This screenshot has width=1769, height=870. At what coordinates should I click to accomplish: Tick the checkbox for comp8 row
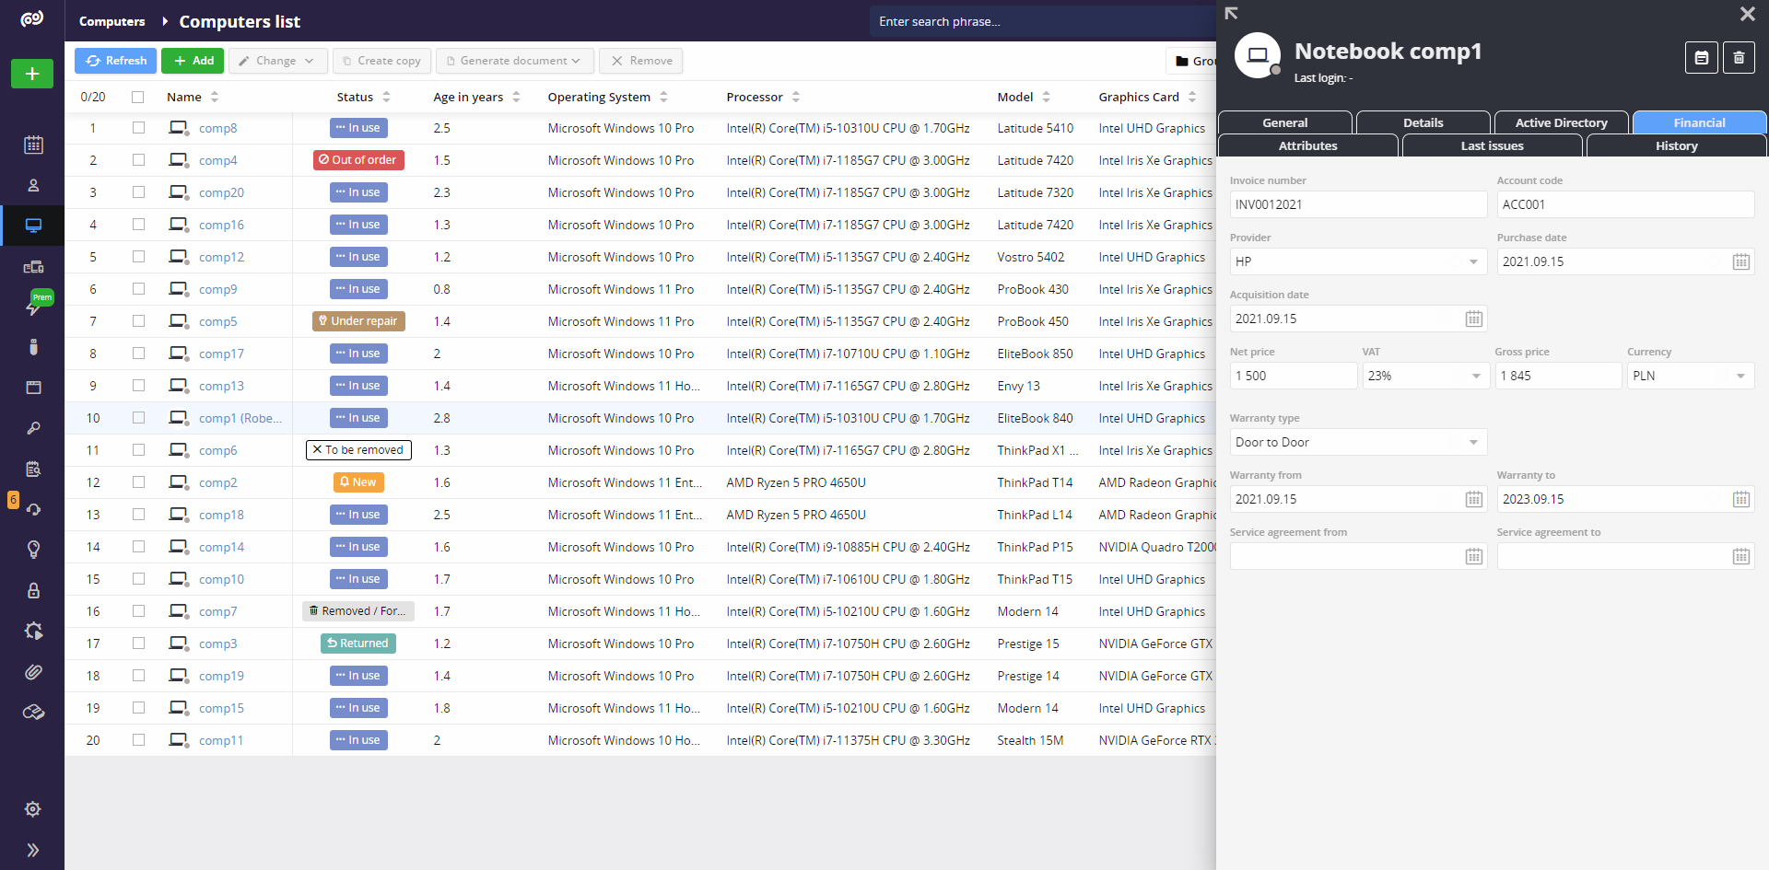click(x=138, y=128)
